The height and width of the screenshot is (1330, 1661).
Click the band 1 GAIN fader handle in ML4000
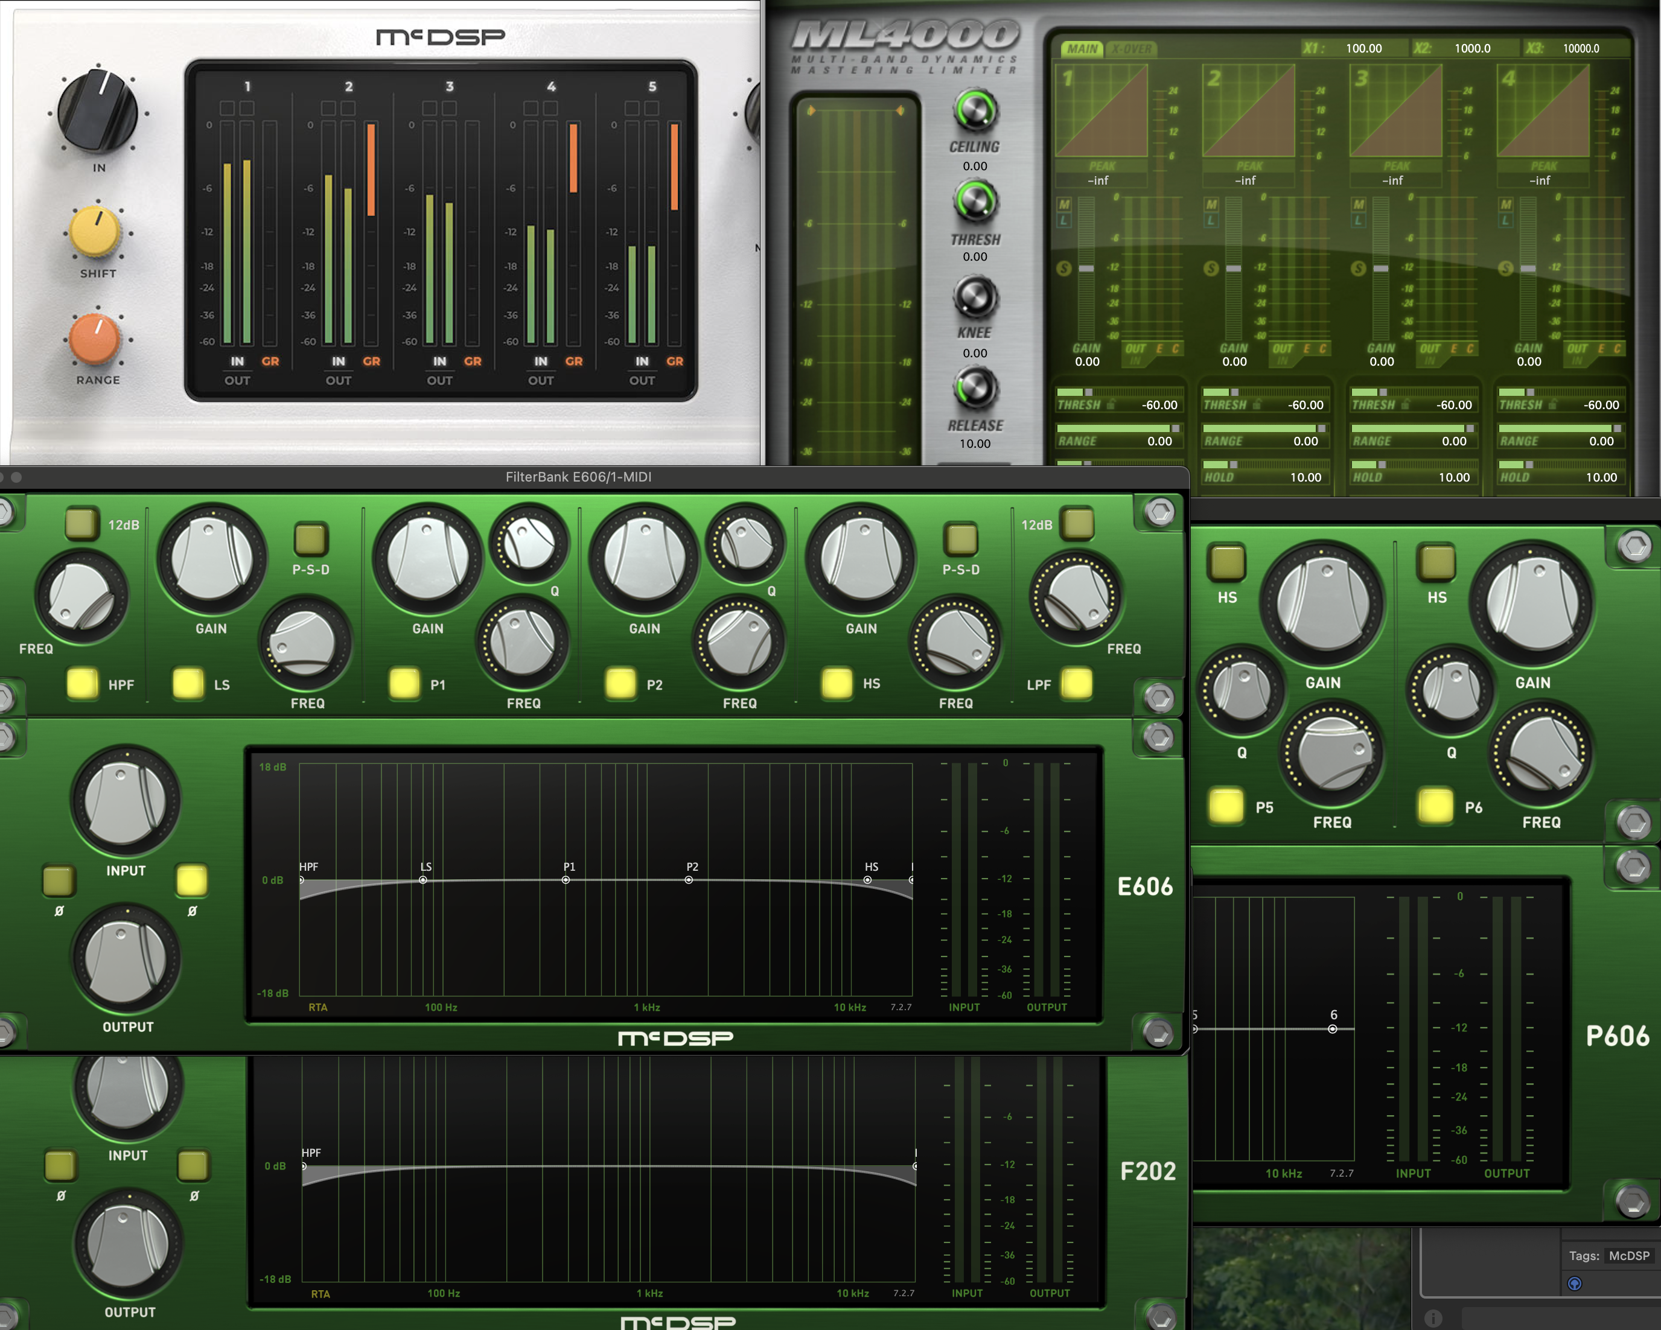click(1086, 269)
